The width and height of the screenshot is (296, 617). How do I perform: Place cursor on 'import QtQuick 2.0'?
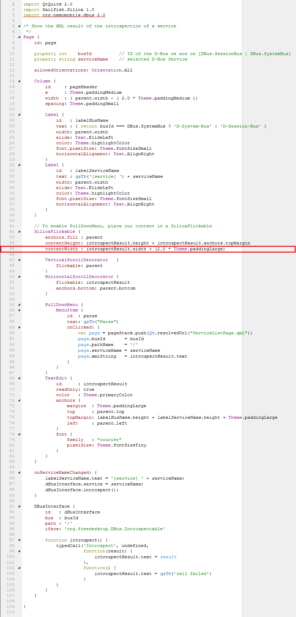48,4
